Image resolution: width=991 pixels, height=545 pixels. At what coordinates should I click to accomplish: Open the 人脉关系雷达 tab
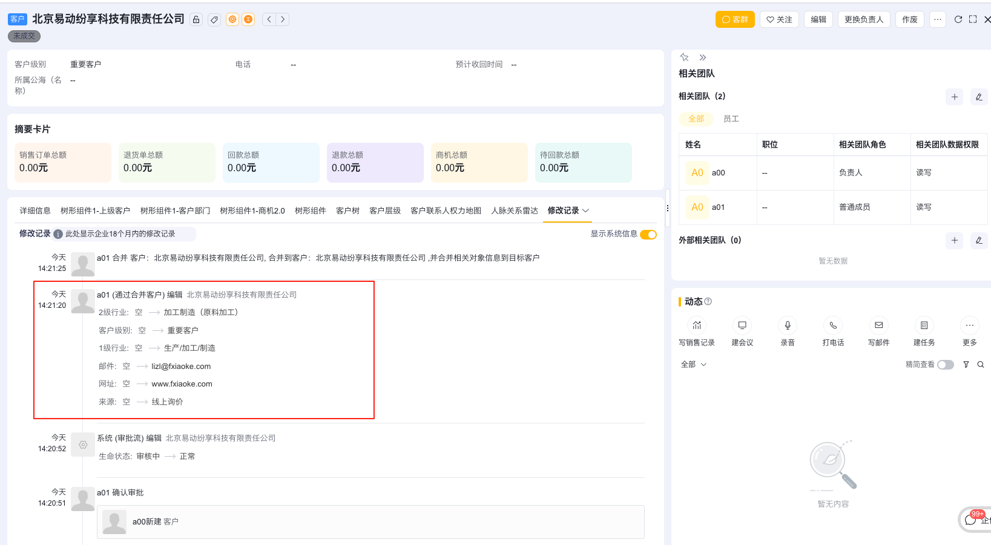(x=514, y=210)
